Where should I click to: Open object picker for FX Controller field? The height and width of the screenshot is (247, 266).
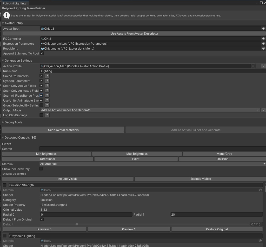point(263,38)
